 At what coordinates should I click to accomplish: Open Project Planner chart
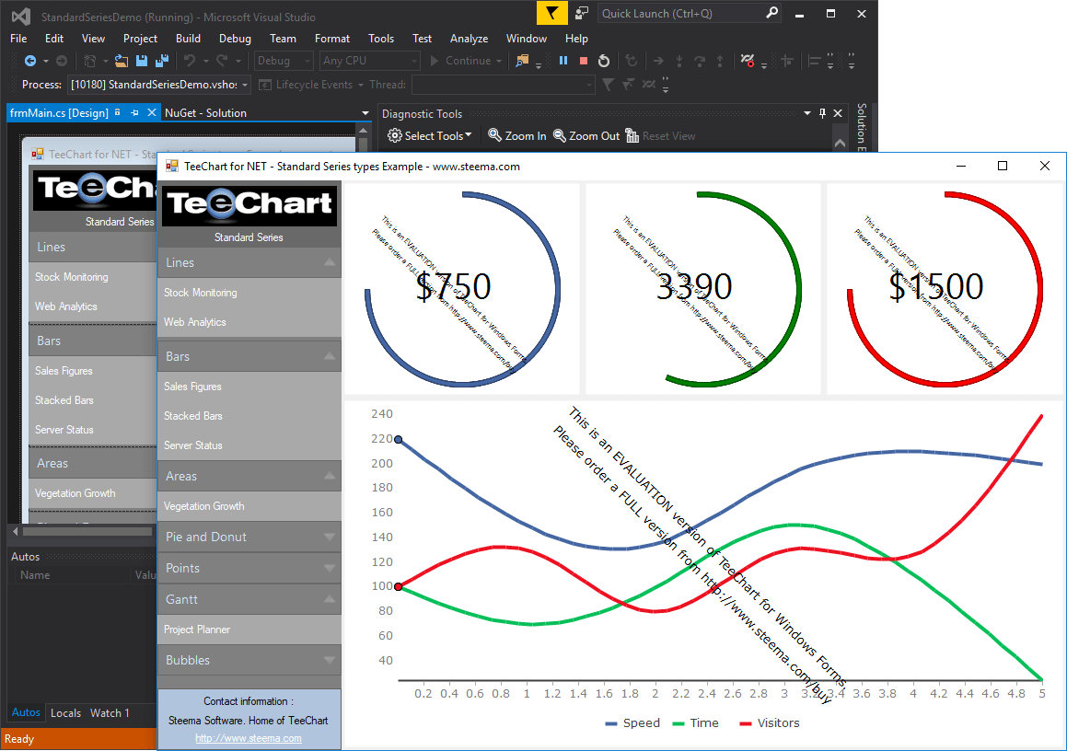click(x=249, y=630)
